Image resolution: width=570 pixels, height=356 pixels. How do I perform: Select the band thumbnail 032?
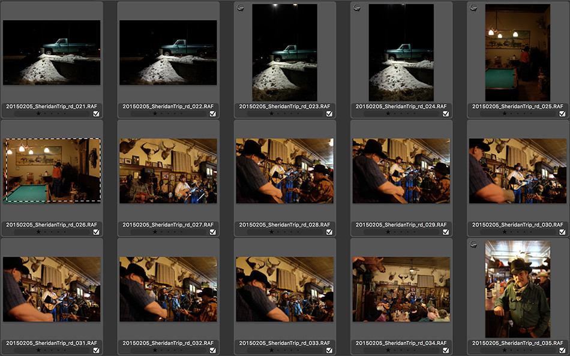pos(169,289)
